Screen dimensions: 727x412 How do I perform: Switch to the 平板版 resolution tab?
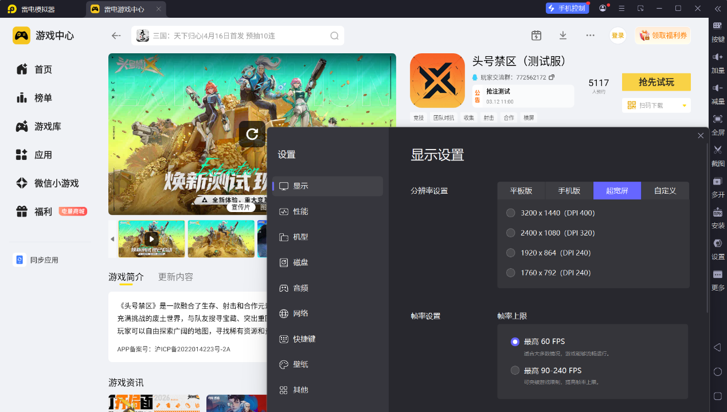point(521,191)
